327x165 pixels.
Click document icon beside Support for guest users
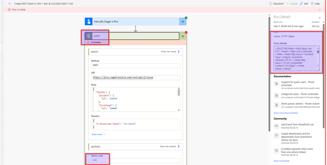point(276,83)
